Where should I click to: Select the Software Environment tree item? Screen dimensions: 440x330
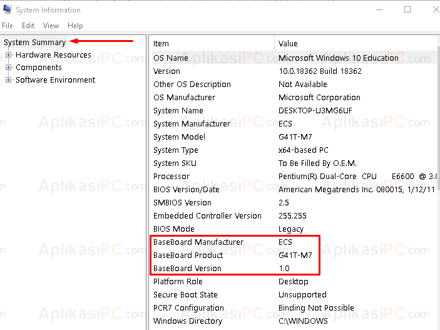pos(56,80)
